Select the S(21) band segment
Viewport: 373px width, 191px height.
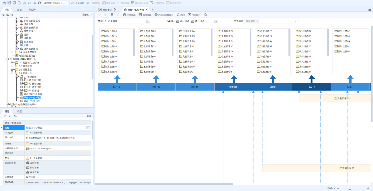coord(311,87)
